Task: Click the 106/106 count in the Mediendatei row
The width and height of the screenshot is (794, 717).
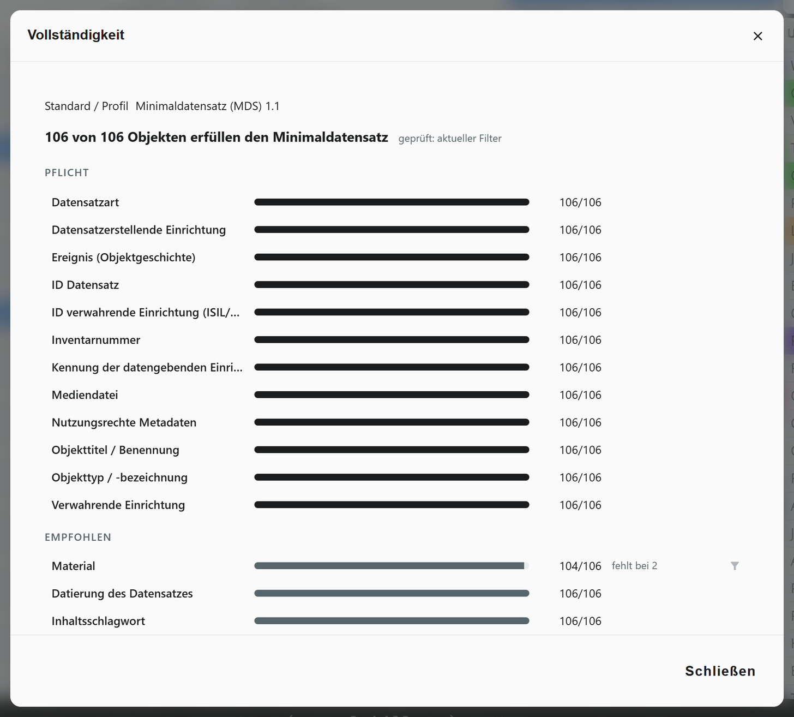Action: point(580,395)
